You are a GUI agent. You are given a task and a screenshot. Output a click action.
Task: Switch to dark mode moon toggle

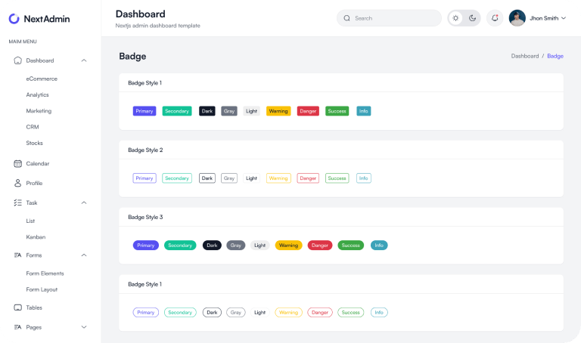point(472,18)
